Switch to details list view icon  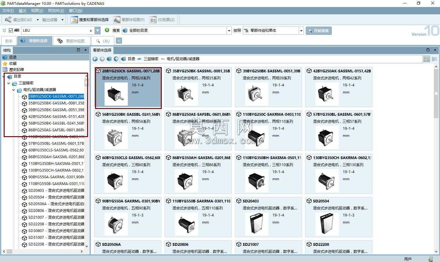pos(434,59)
